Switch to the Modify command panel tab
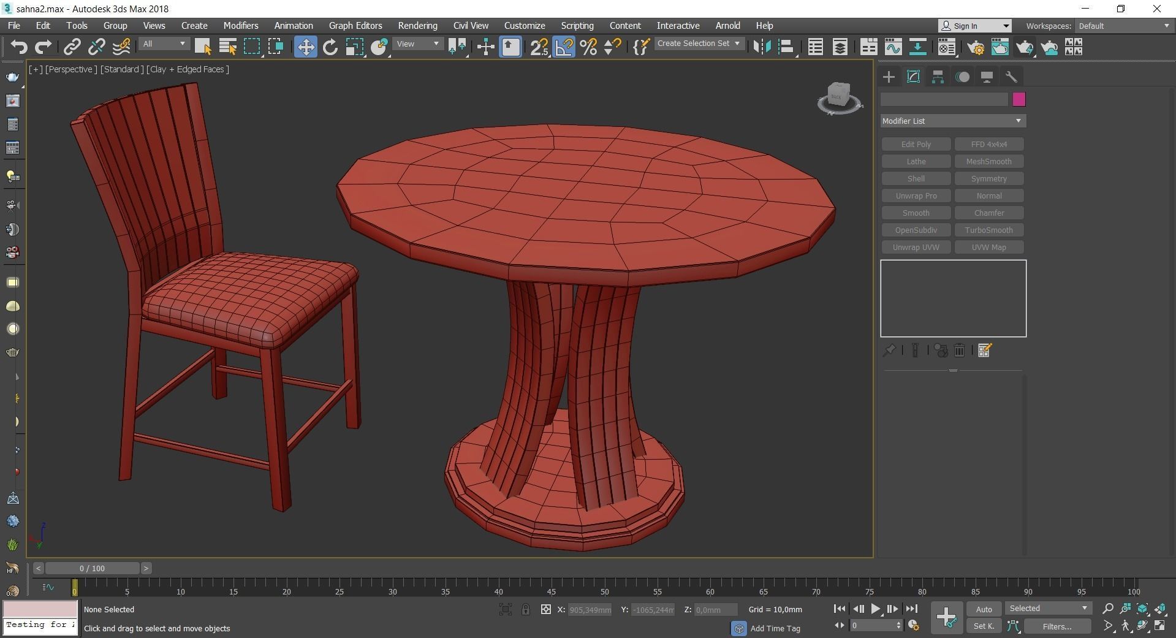Image resolution: width=1176 pixels, height=638 pixels. click(x=913, y=77)
